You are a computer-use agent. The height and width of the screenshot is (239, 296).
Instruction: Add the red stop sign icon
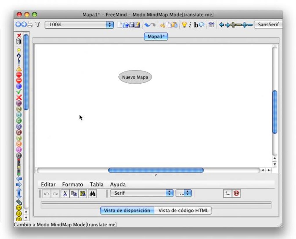[19, 74]
